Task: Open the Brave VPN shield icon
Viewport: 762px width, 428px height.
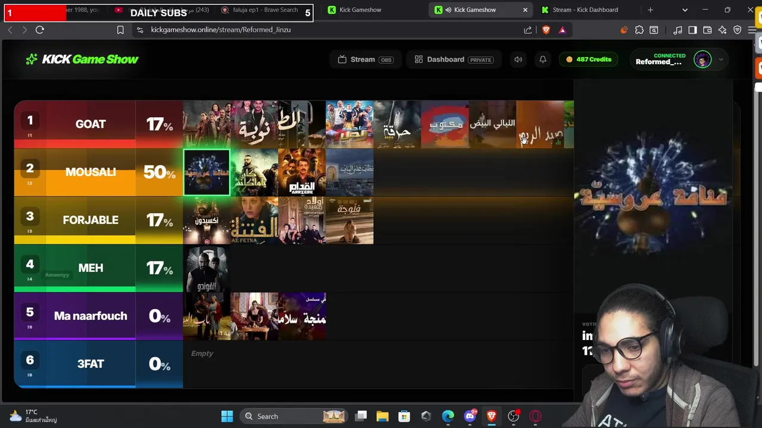Action: coord(737,30)
